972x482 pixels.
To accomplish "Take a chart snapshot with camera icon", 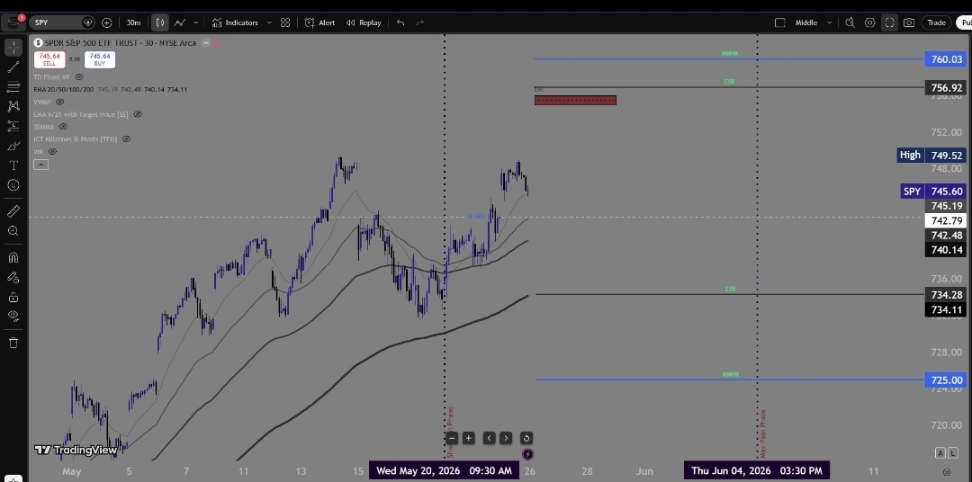I will [x=909, y=22].
